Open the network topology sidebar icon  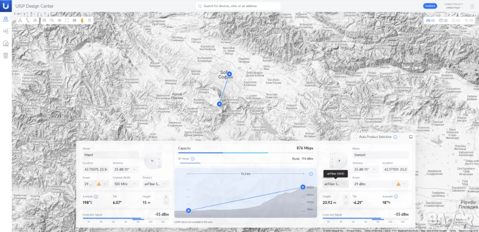[6, 31]
